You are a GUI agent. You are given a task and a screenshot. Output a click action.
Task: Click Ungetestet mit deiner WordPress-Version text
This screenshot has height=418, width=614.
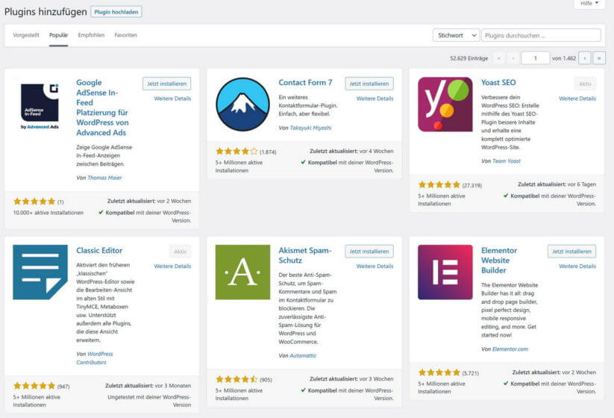coord(149,401)
